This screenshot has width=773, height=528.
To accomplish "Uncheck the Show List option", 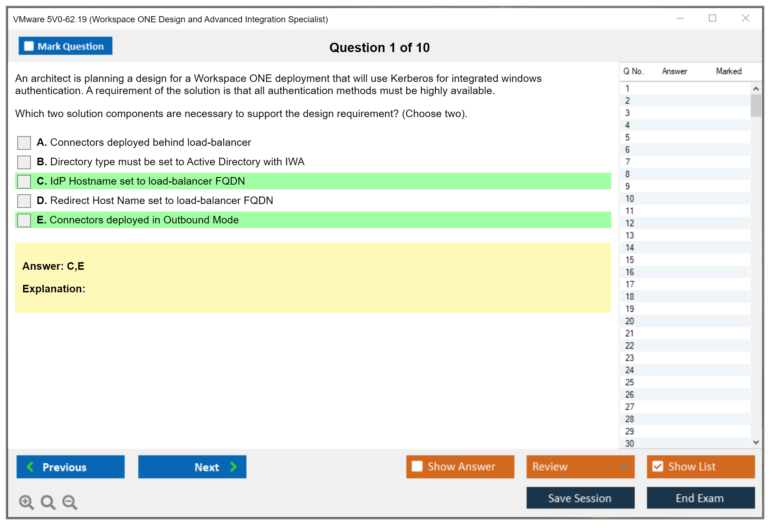I will (658, 467).
